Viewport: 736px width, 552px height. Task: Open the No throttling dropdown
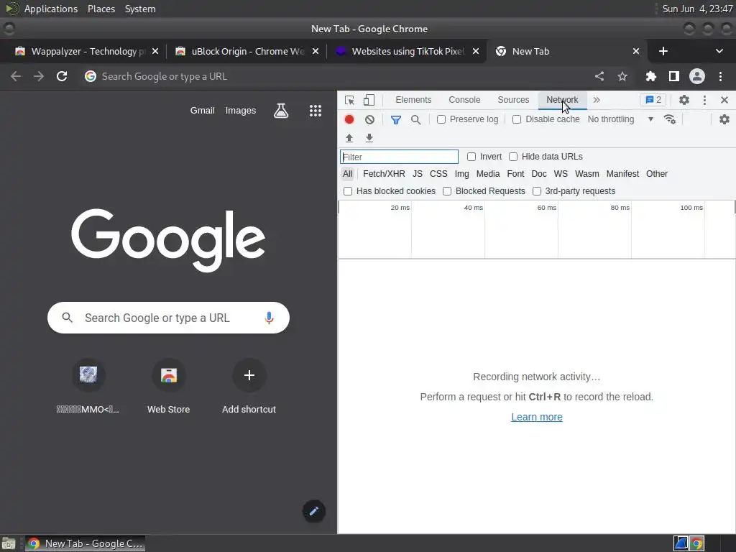point(620,119)
